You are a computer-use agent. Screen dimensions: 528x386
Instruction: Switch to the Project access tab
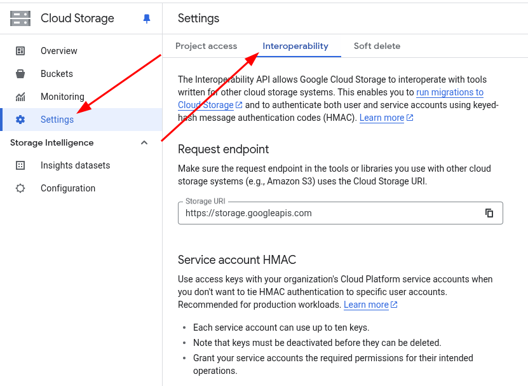click(206, 46)
